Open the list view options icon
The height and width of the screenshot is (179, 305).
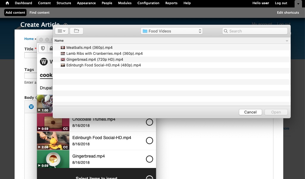pyautogui.click(x=61, y=31)
